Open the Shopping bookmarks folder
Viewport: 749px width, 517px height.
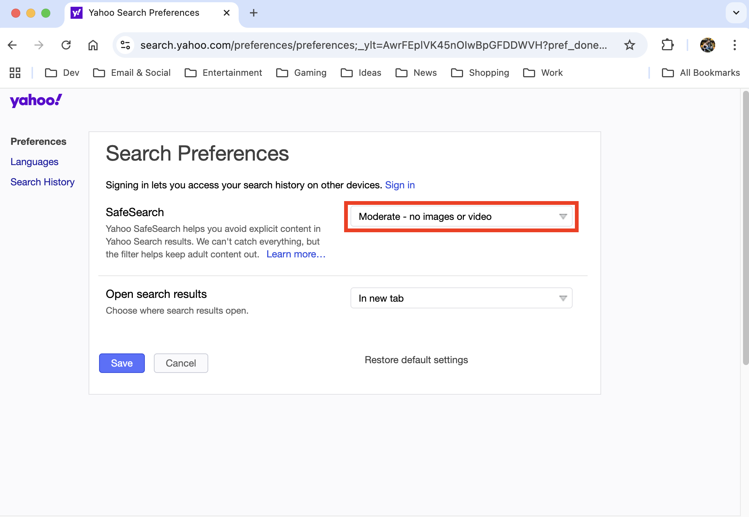tap(480, 73)
